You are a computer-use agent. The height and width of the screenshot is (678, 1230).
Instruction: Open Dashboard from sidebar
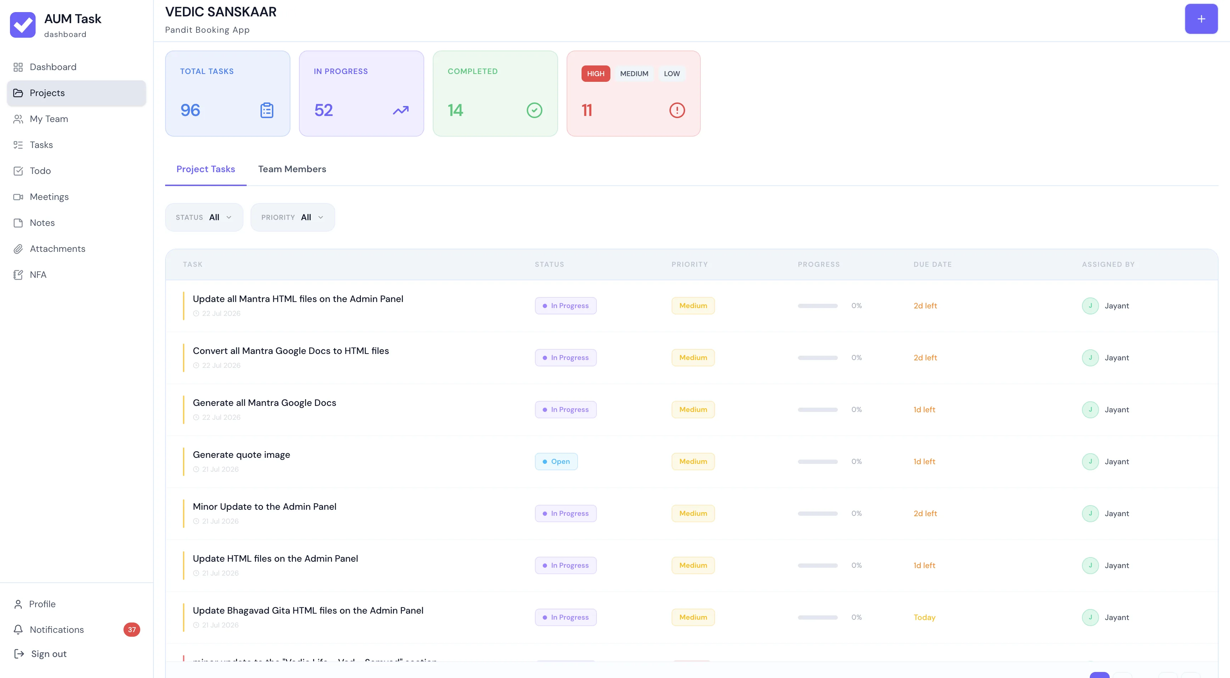click(77, 67)
